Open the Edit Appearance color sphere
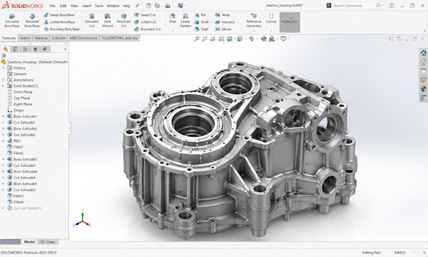428x257 pixels. (263, 39)
